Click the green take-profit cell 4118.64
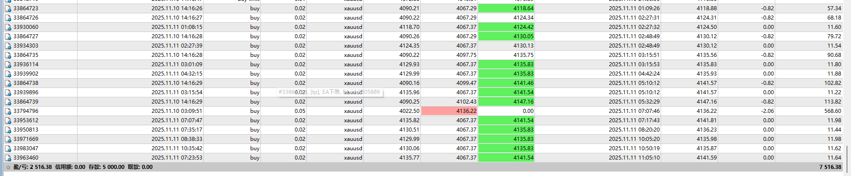 coord(506,8)
